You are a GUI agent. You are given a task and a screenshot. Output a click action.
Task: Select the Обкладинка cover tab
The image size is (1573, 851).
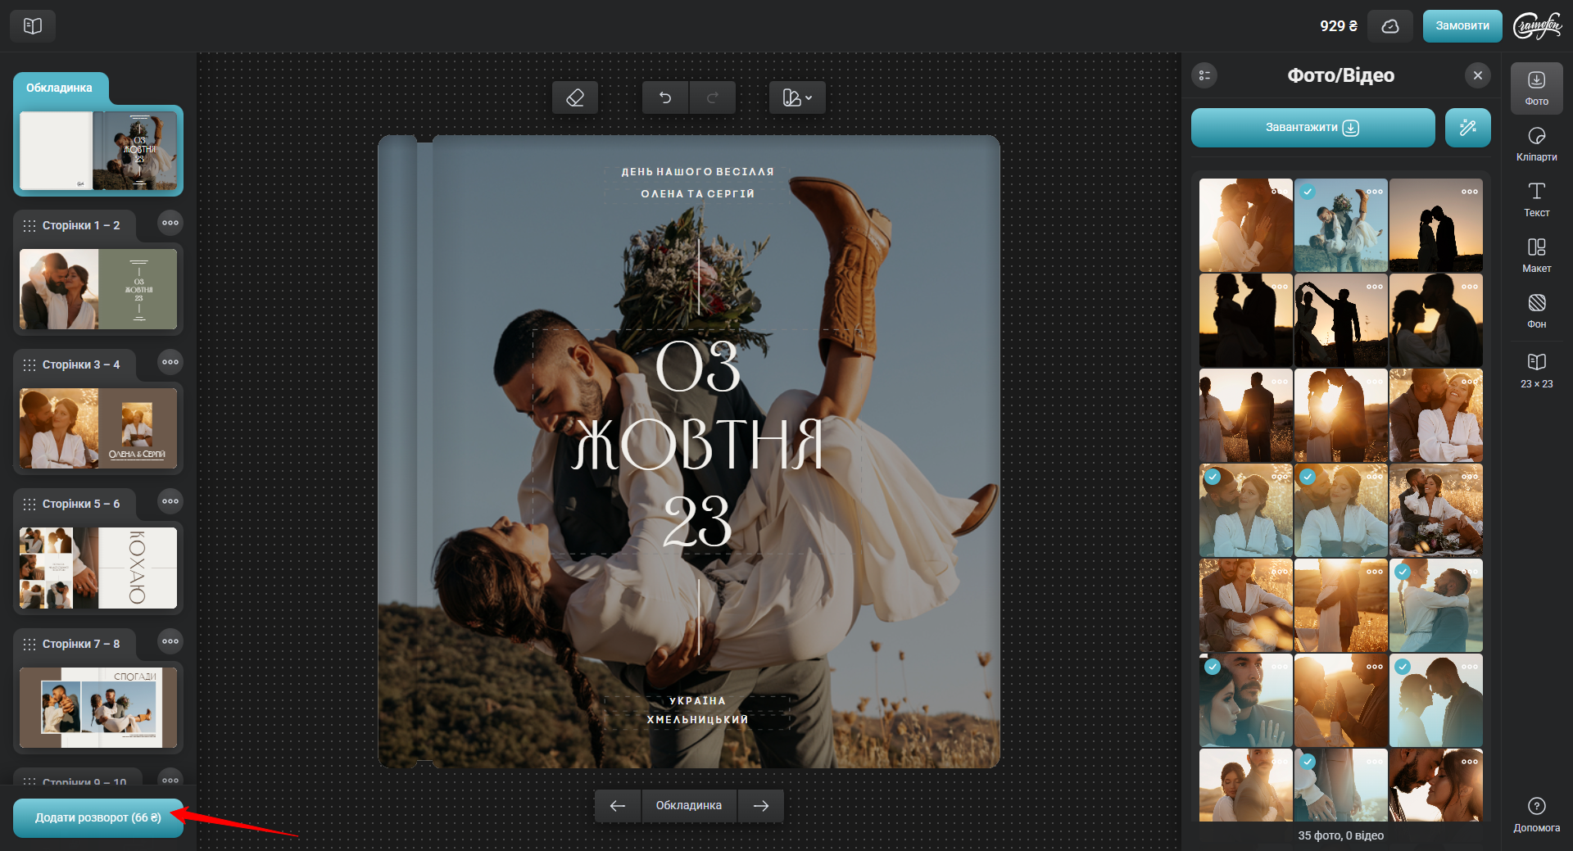click(x=60, y=88)
